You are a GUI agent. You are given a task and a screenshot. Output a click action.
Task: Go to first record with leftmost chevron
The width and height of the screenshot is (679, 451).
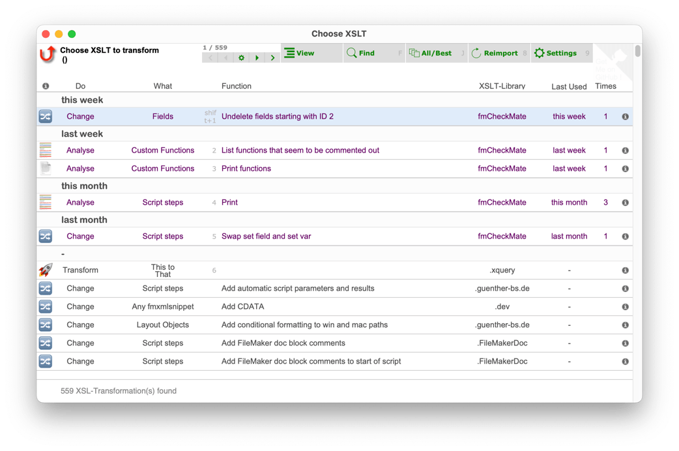210,57
